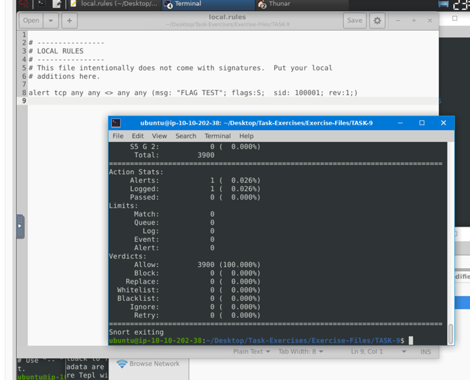Screen dimensions: 470x380
Task: Open the text editor gear menu
Action: pyautogui.click(x=377, y=20)
